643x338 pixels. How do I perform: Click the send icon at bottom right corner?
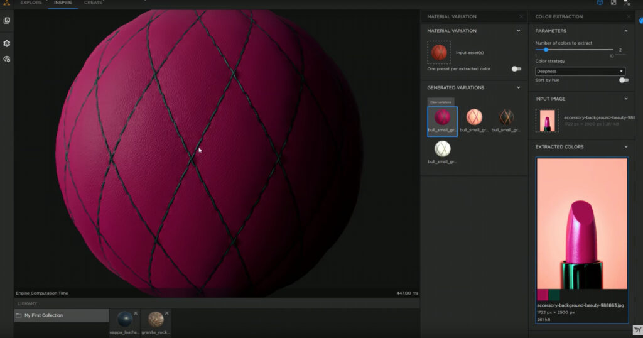pyautogui.click(x=638, y=330)
